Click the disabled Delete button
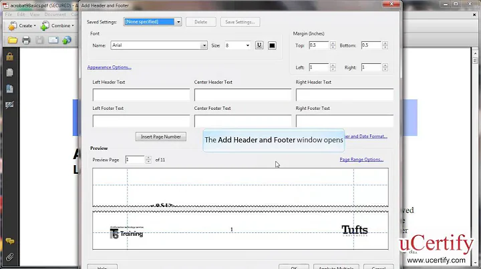481x269 pixels. click(x=201, y=22)
